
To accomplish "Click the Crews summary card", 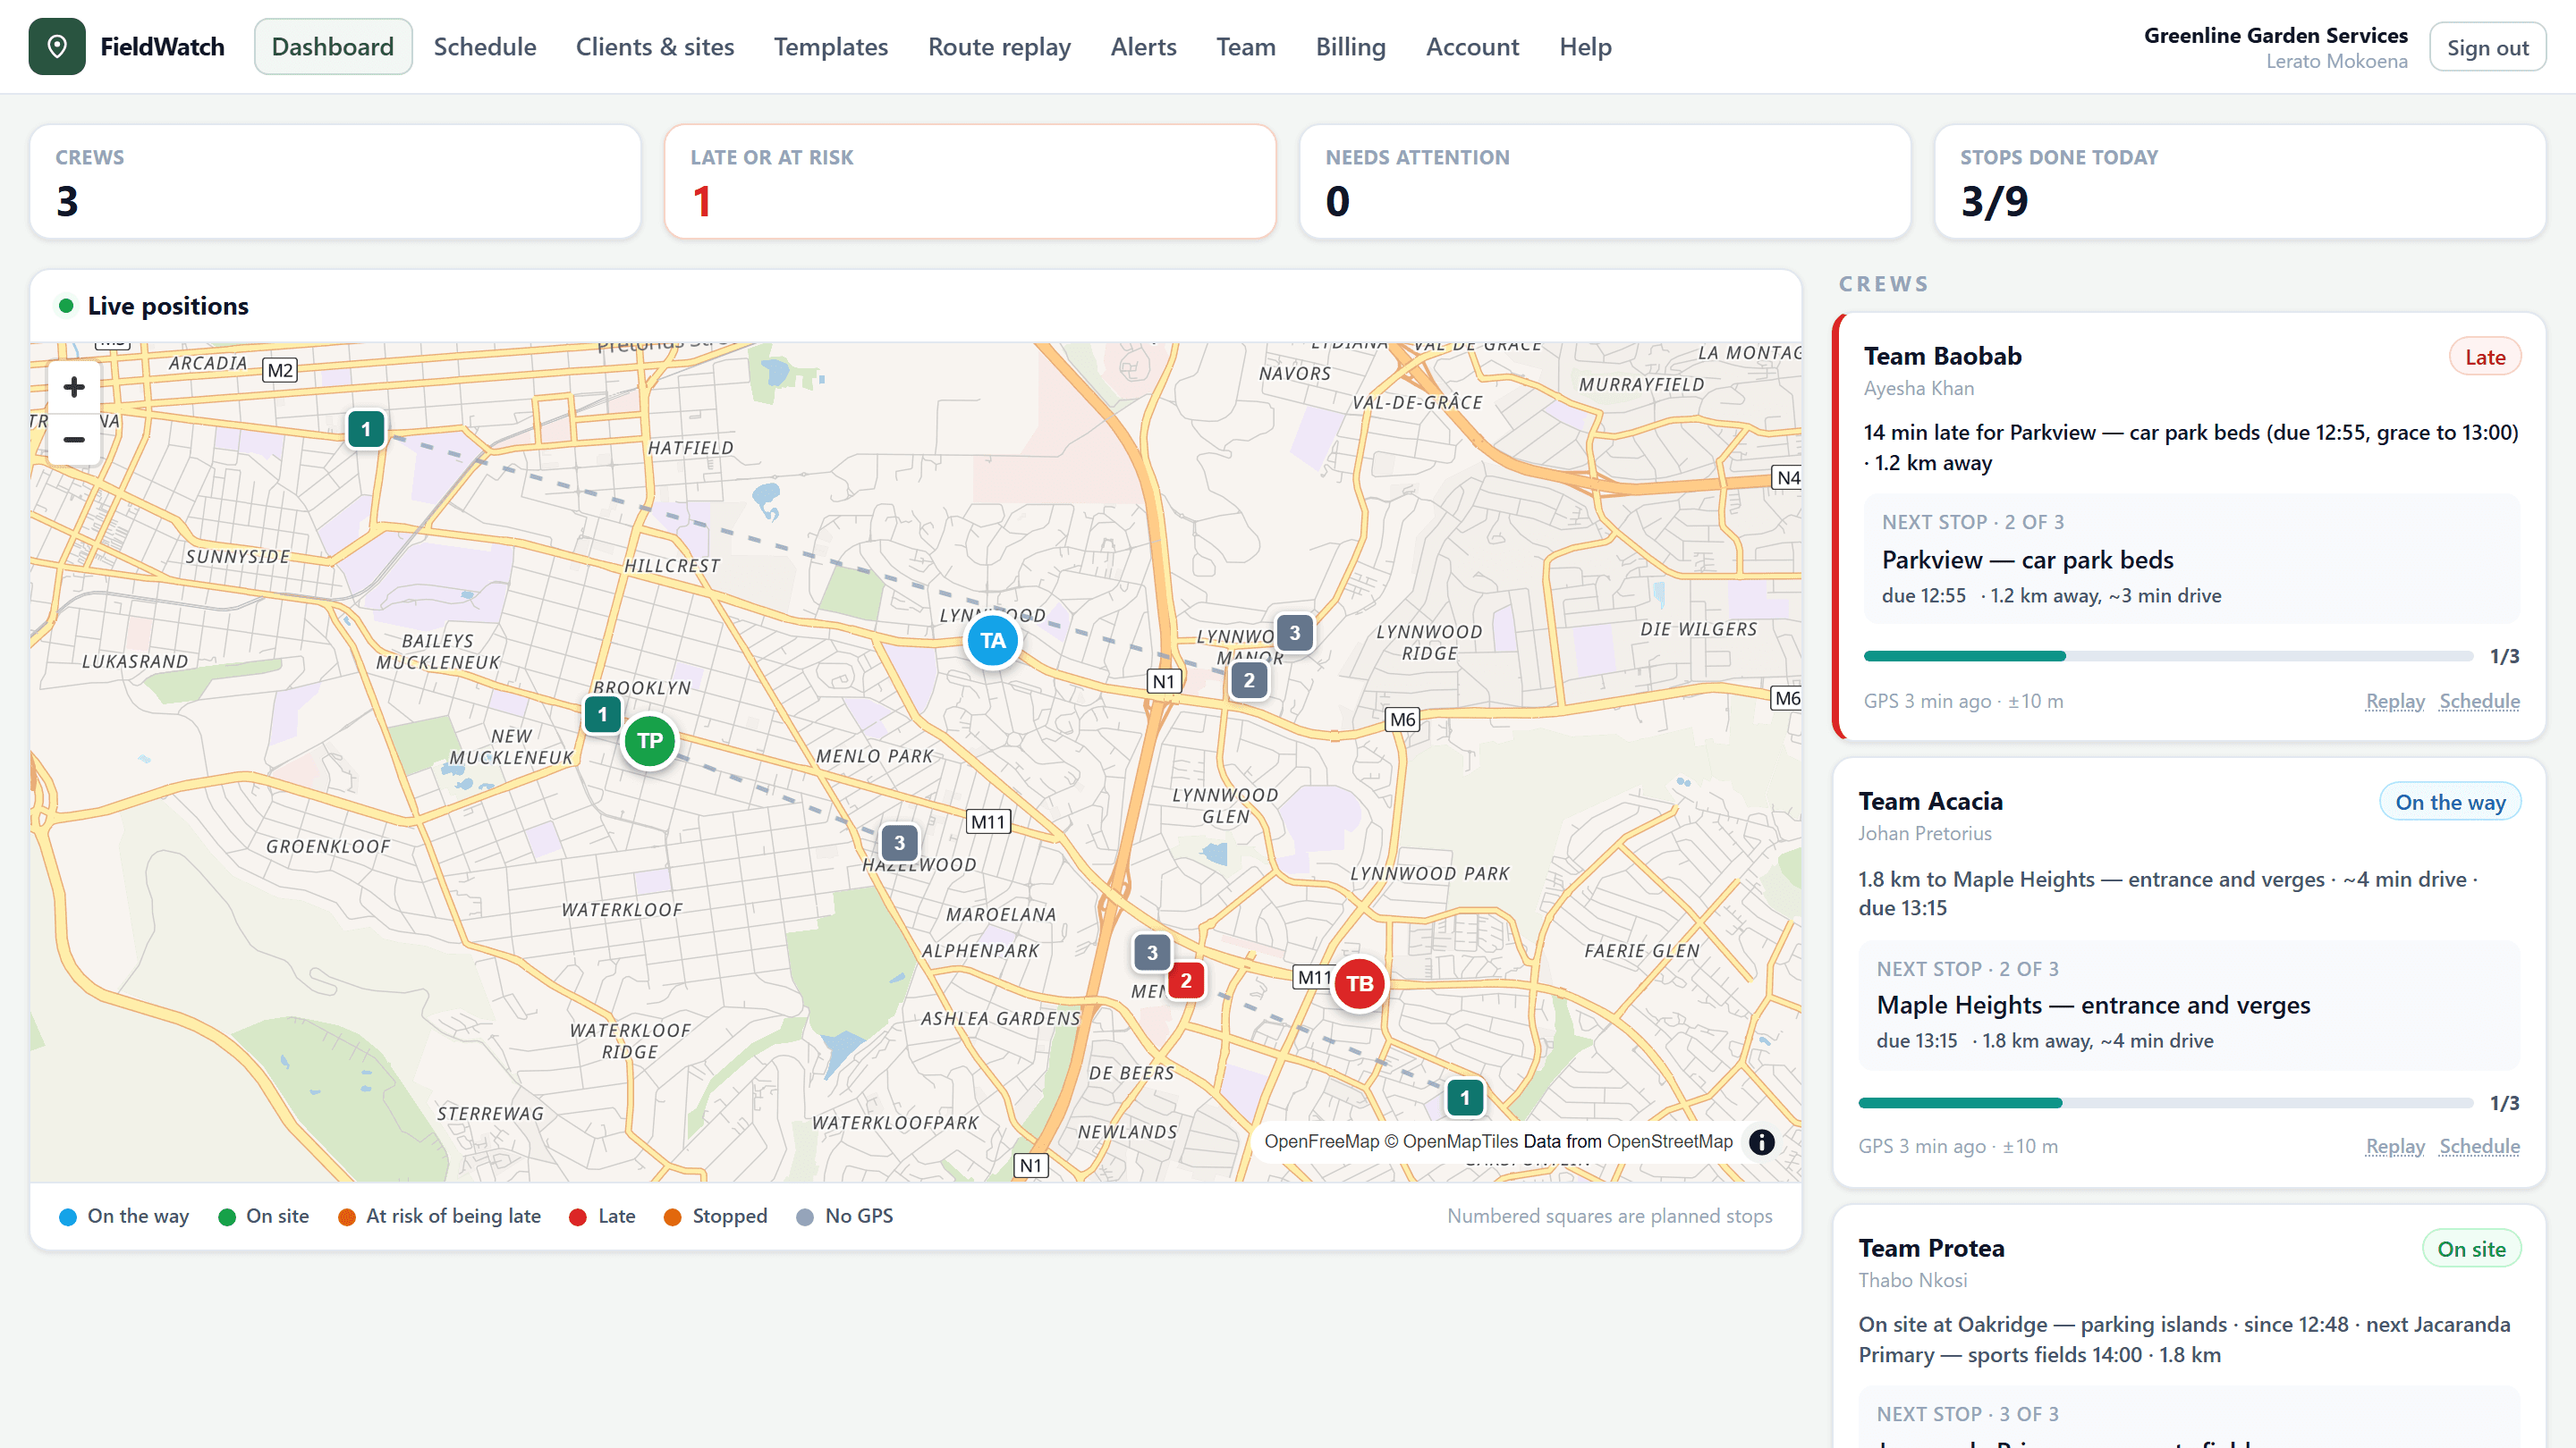I will (335, 181).
